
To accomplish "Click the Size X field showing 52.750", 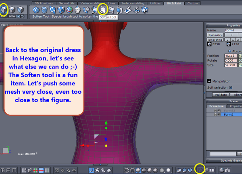I will coord(231,65).
